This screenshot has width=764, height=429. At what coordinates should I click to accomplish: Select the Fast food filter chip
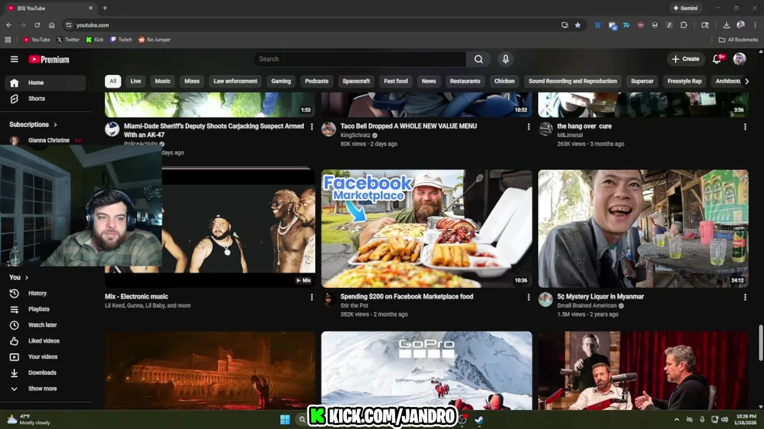click(396, 81)
